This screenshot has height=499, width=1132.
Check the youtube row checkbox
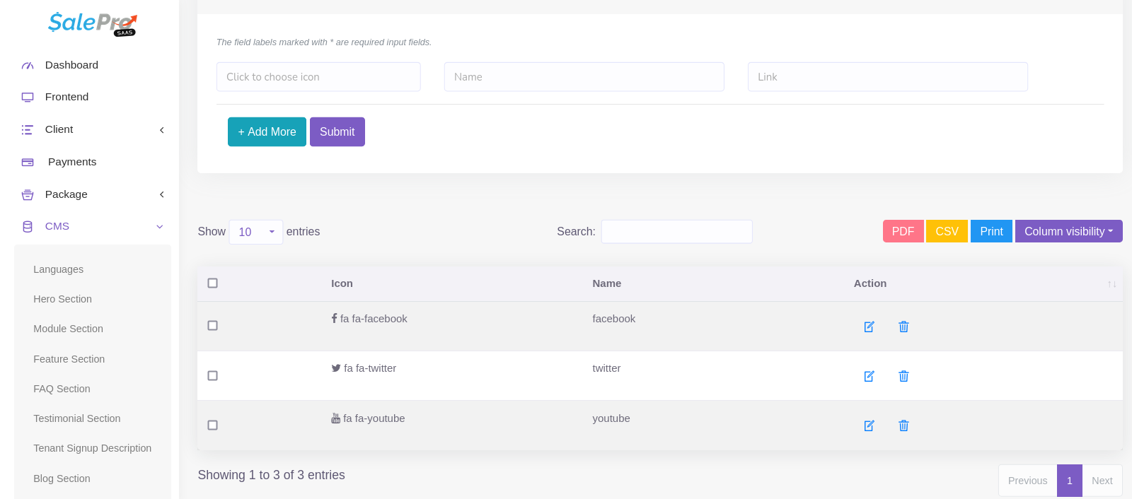[x=212, y=425]
